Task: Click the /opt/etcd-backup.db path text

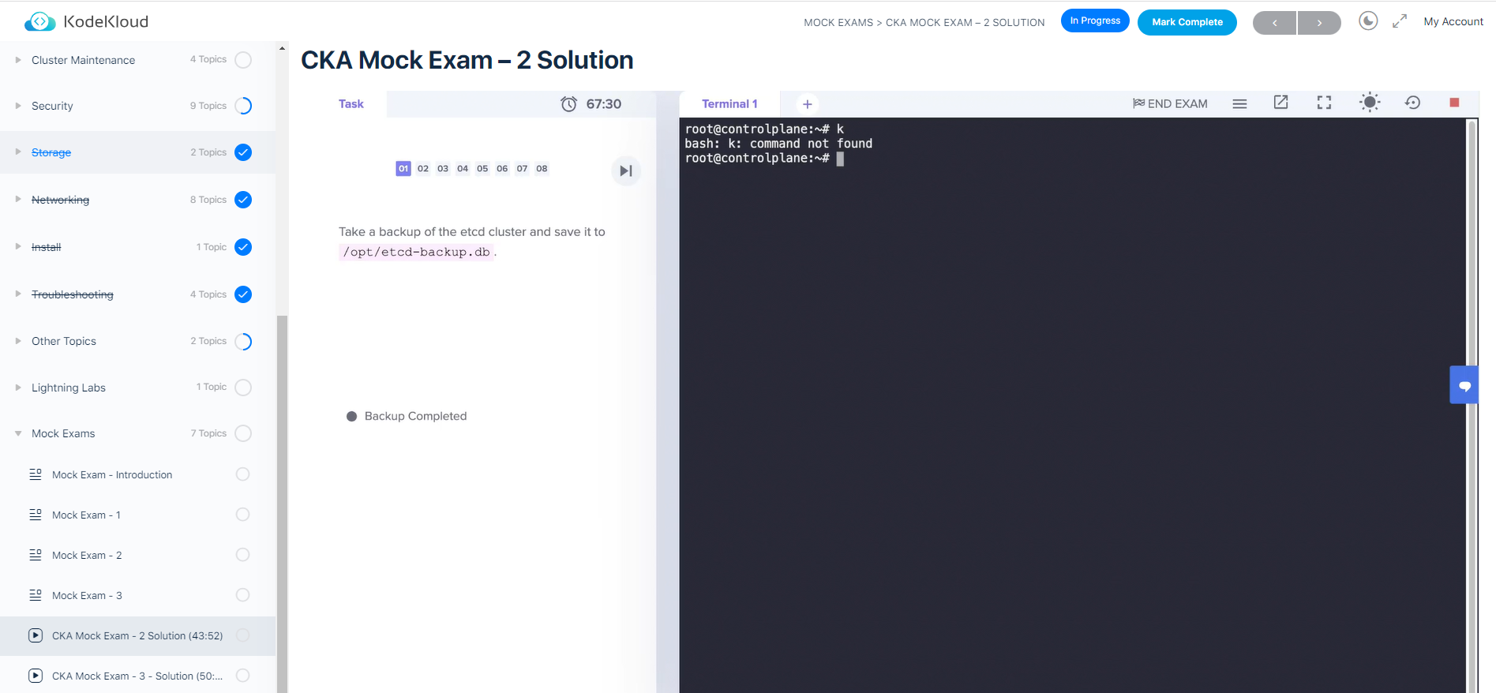Action: (x=417, y=252)
